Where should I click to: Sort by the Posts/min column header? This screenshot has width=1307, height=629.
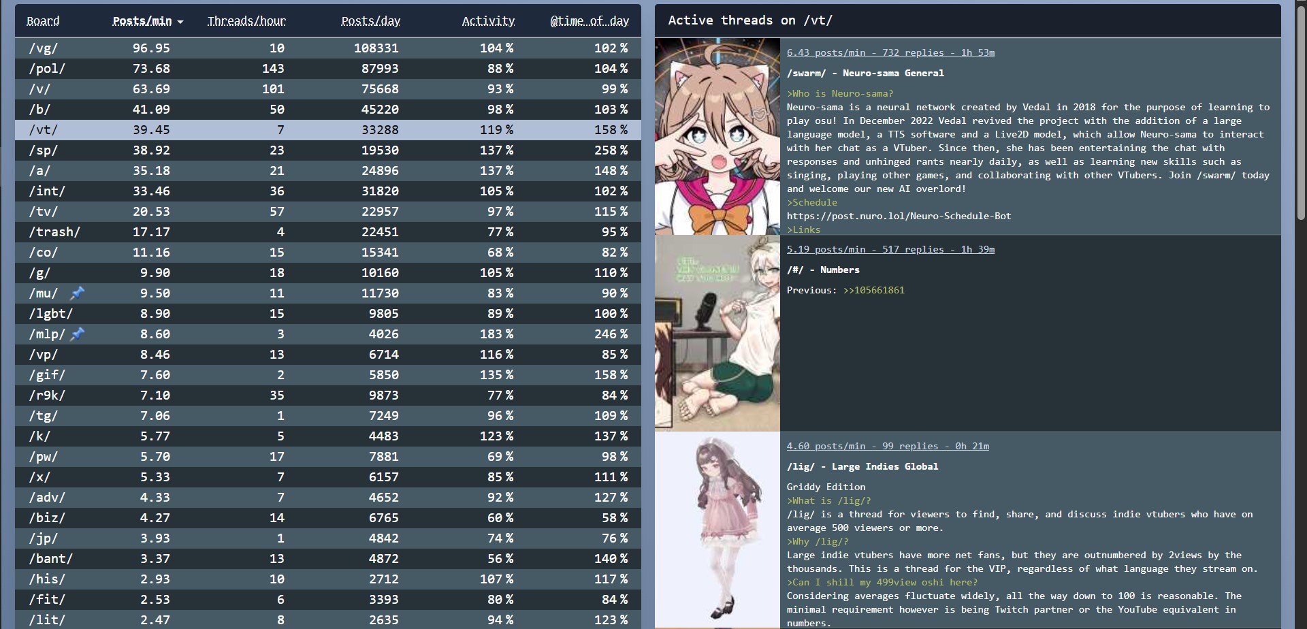142,21
